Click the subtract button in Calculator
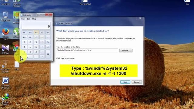 (42, 52)
